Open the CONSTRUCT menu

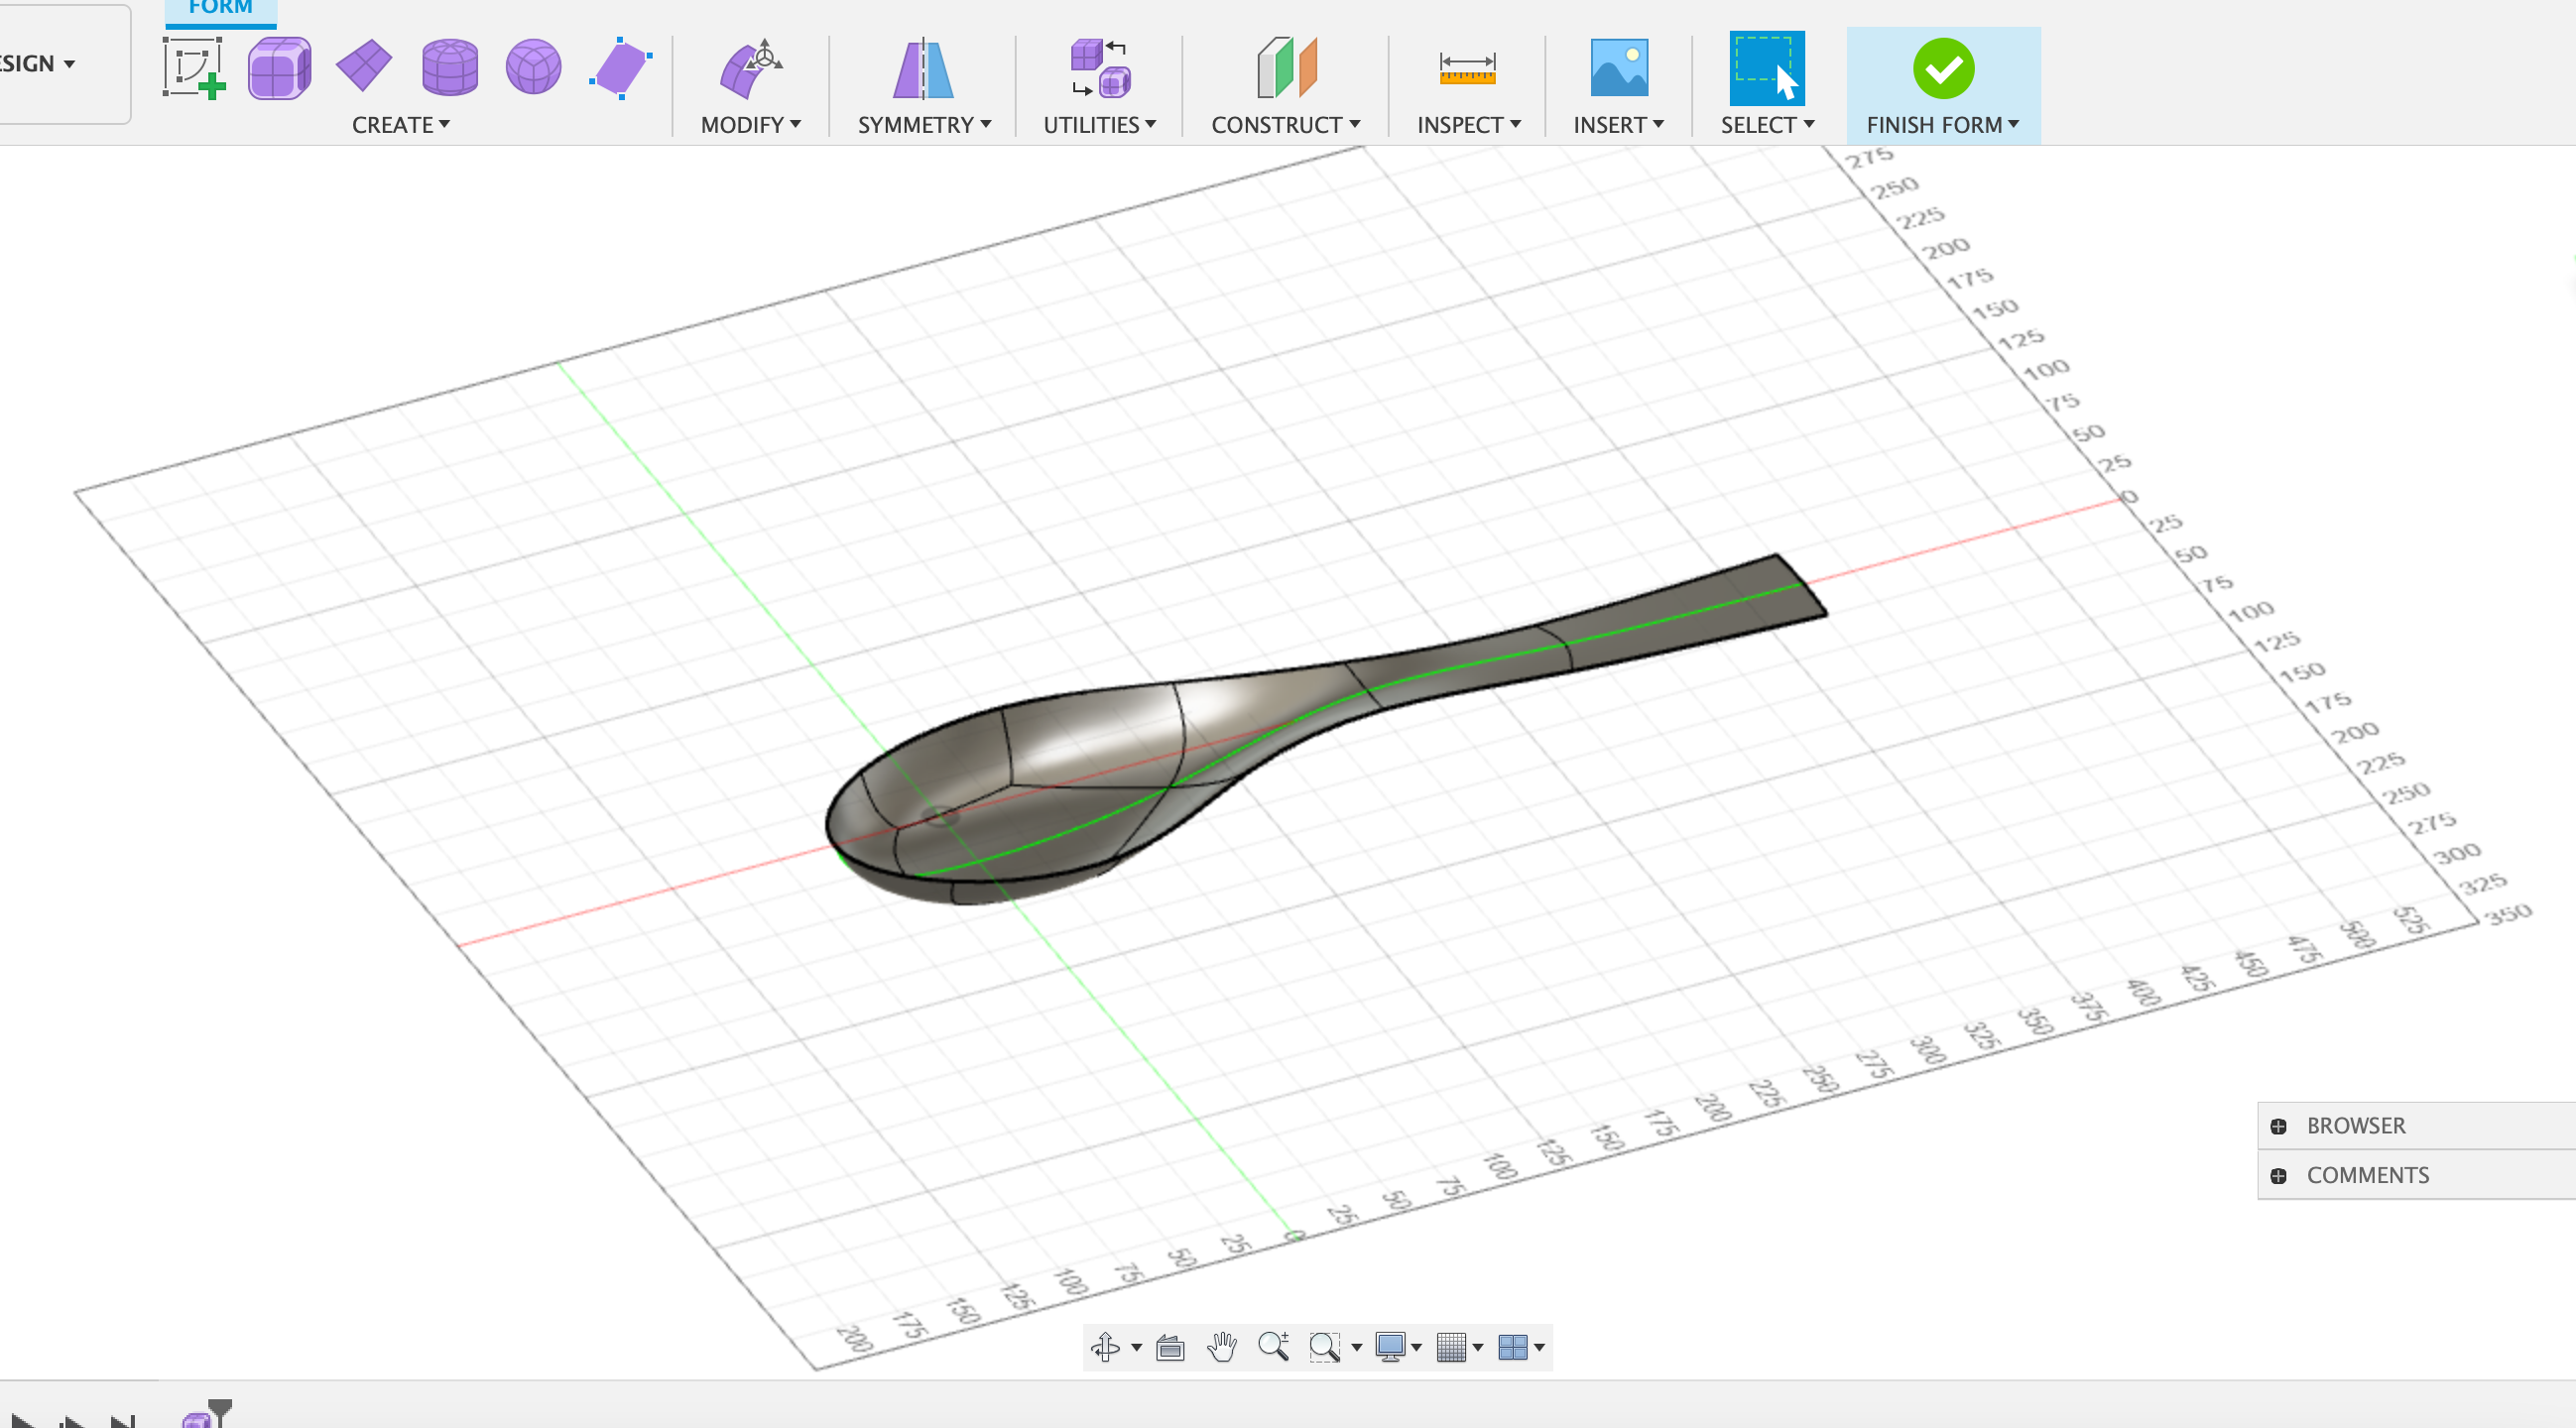click(1285, 125)
